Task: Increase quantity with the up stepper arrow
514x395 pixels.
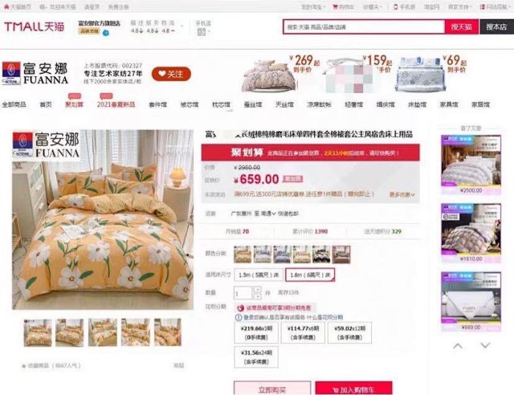Action: point(257,290)
